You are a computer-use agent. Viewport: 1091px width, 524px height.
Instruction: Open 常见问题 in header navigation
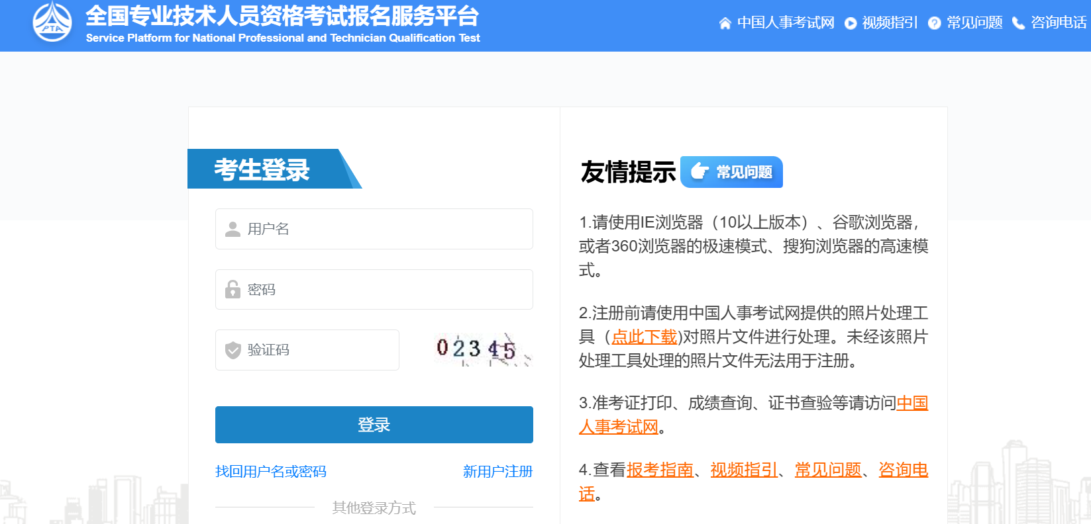pos(974,22)
